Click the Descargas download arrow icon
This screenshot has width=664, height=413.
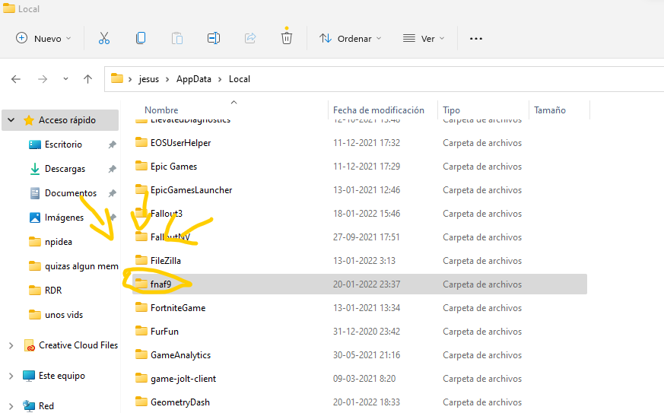(35, 169)
